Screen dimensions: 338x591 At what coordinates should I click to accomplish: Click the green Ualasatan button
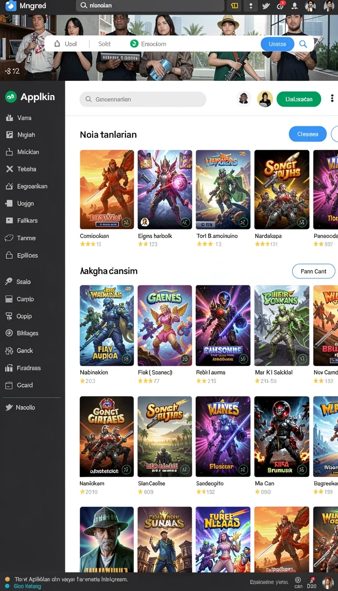(x=299, y=99)
